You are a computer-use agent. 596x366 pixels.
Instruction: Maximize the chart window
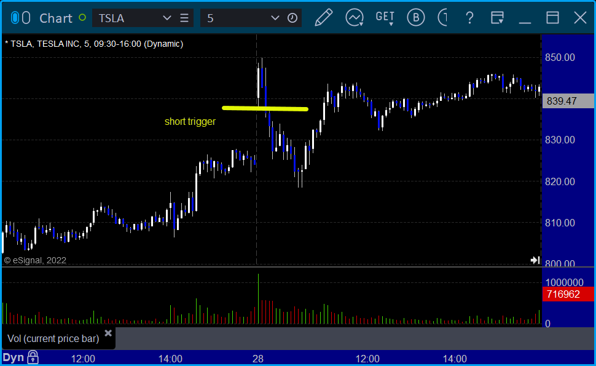pos(552,17)
